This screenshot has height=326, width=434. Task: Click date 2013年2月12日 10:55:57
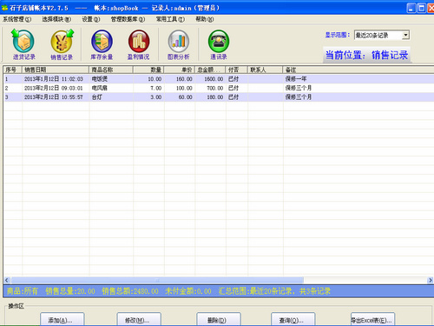(54, 97)
